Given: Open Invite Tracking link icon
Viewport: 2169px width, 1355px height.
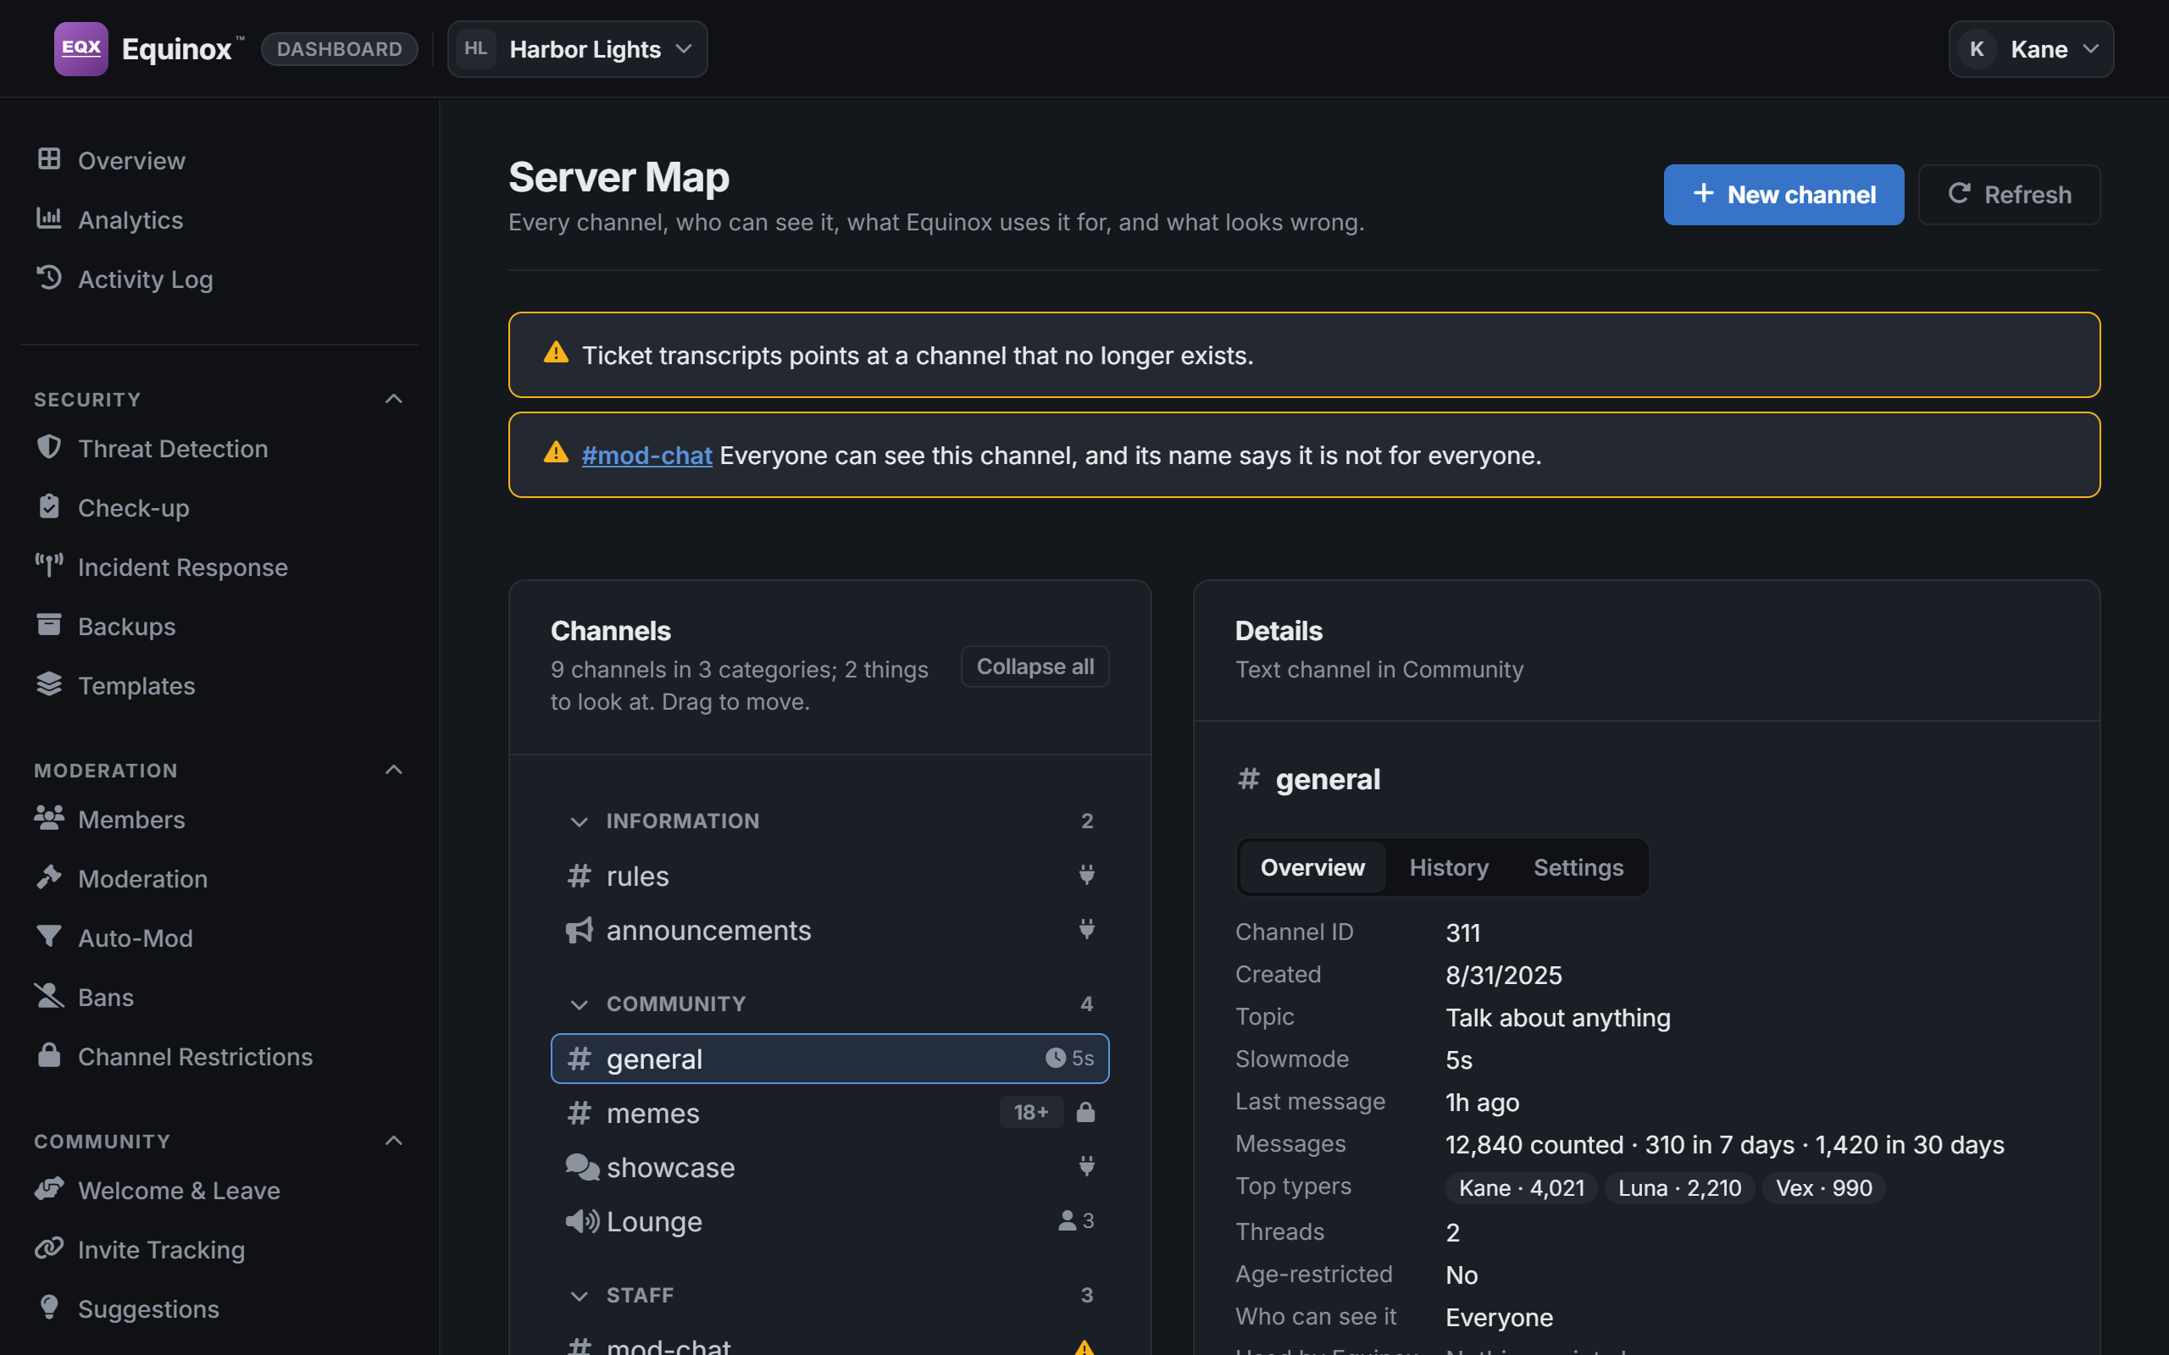Looking at the screenshot, I should pyautogui.click(x=49, y=1247).
